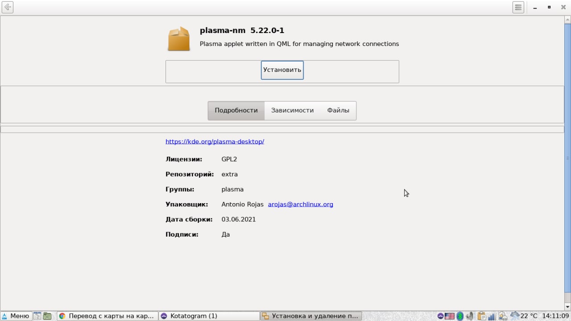Screen dimensions: 571x321
Task: Click the Kotatogram tray icon
Action: click(x=441, y=316)
